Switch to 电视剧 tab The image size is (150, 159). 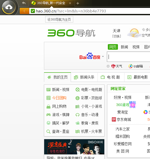click(111, 77)
